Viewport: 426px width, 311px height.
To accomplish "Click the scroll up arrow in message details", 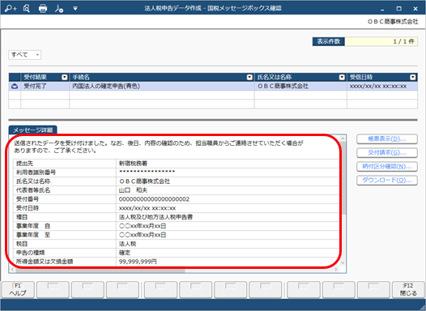I will 343,138.
